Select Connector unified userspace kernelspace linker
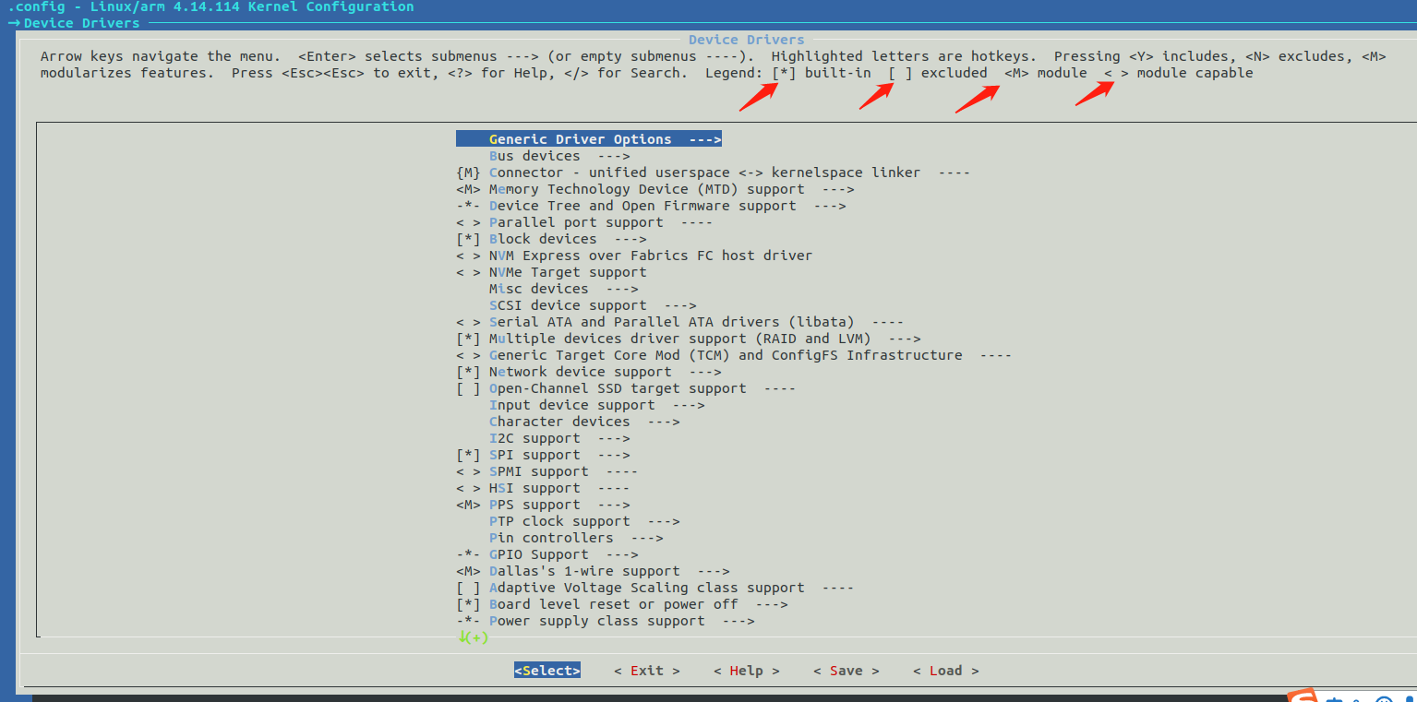The image size is (1417, 702). [713, 173]
